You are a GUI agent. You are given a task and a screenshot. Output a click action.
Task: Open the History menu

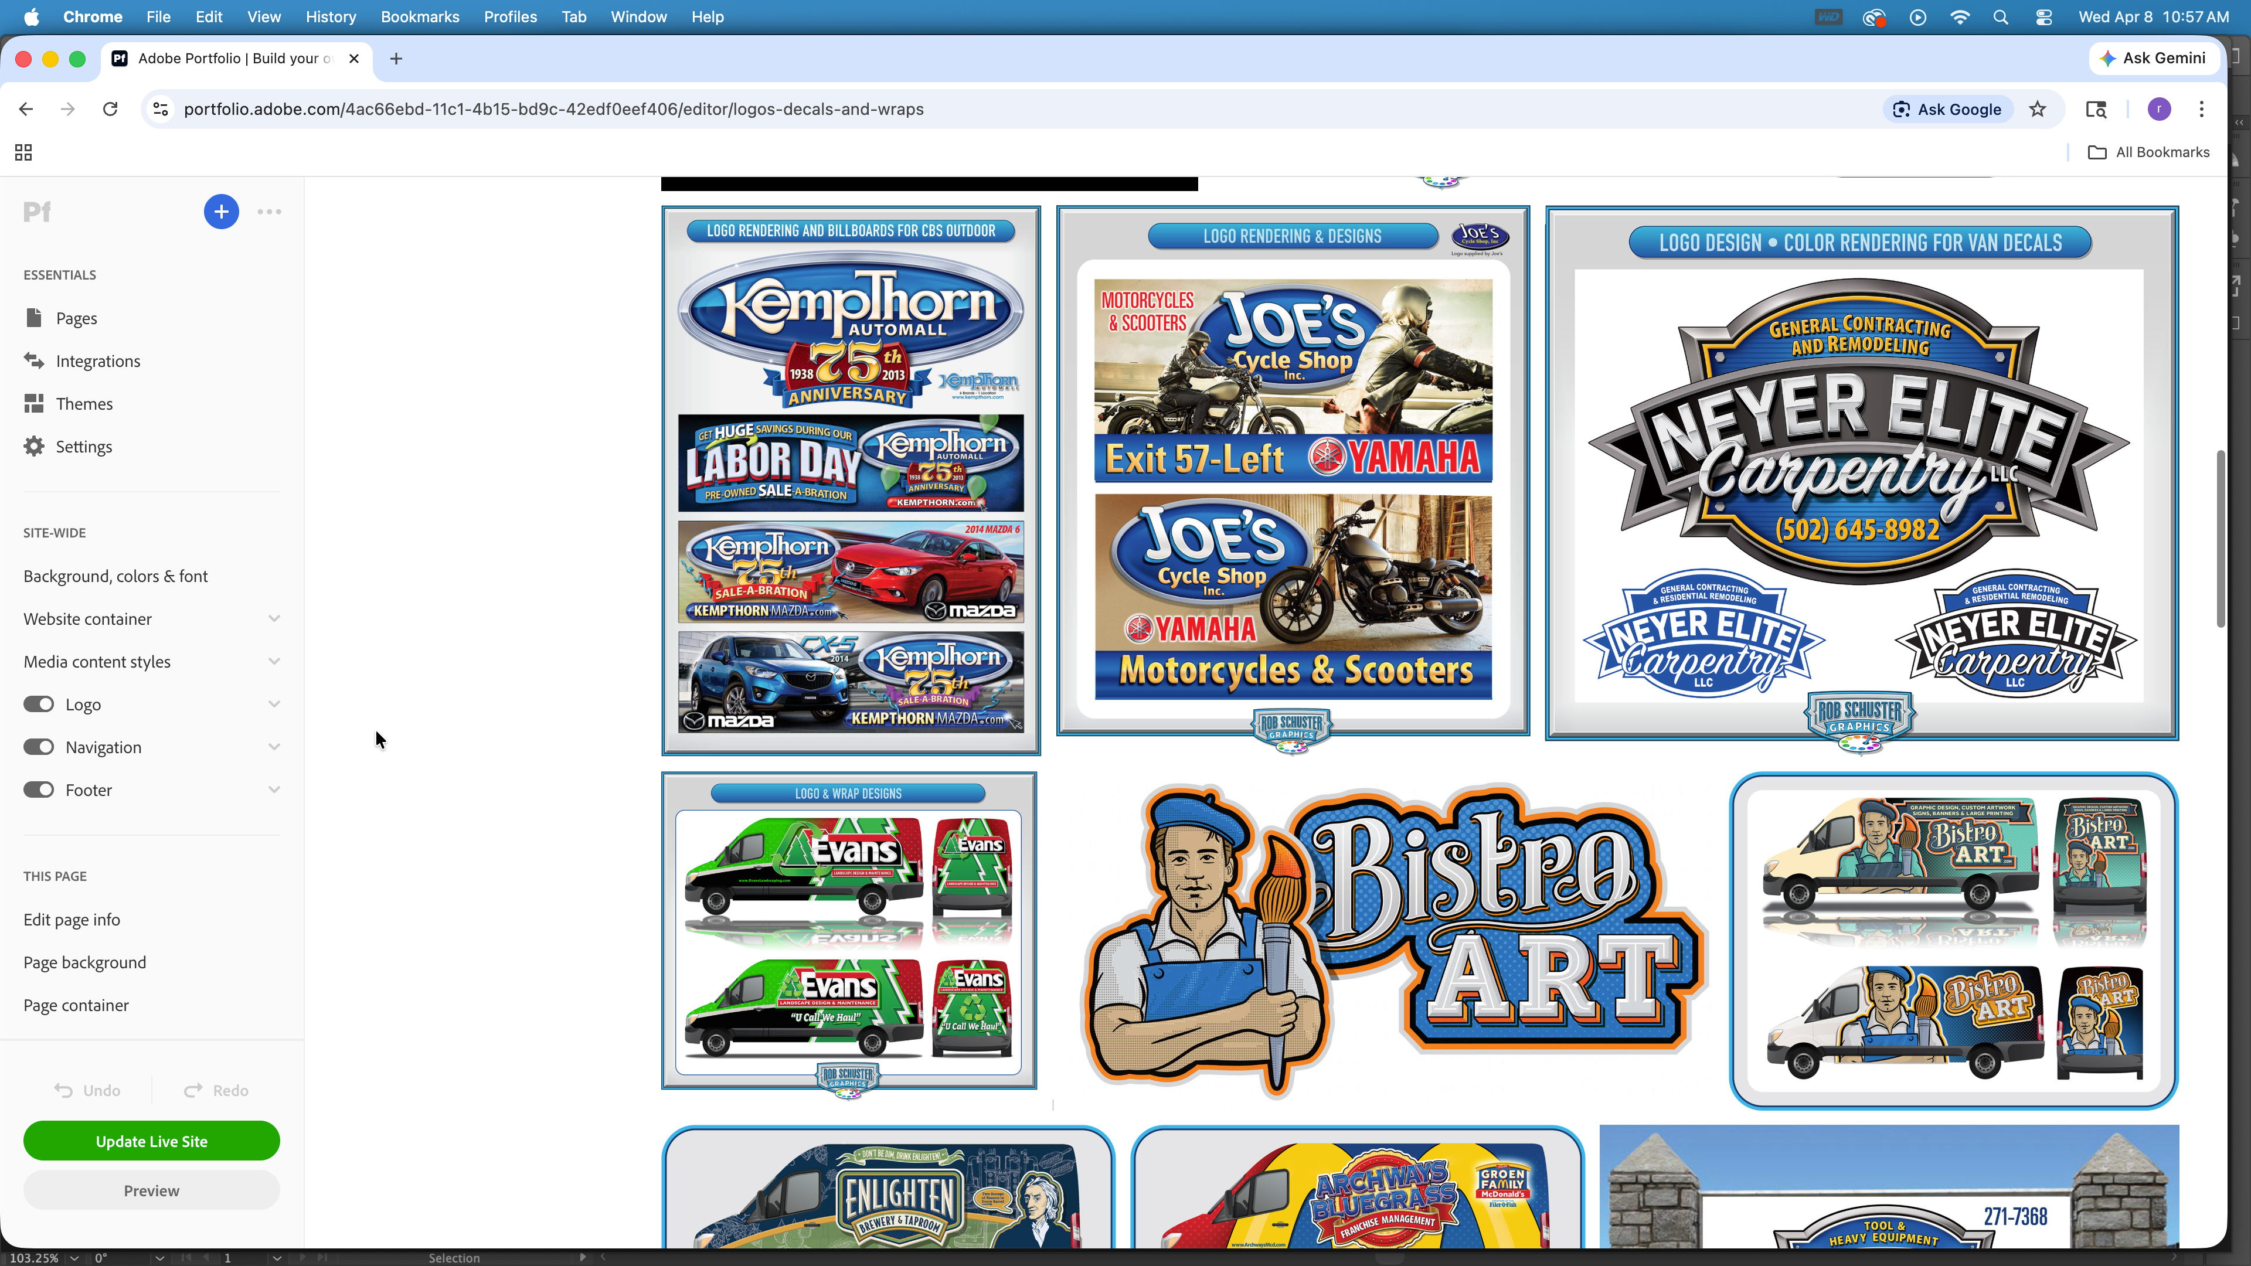pyautogui.click(x=330, y=16)
